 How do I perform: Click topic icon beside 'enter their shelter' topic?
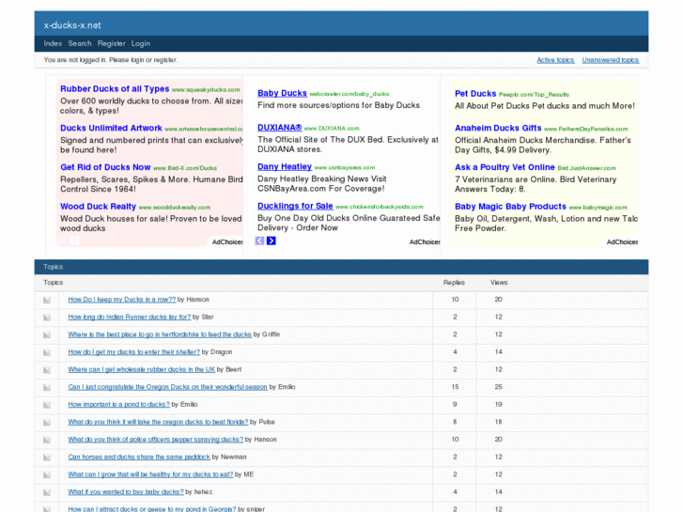coord(47,352)
